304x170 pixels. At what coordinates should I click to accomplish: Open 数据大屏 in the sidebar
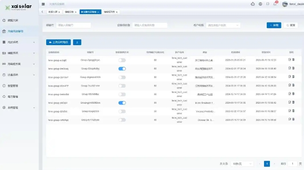coord(13,20)
